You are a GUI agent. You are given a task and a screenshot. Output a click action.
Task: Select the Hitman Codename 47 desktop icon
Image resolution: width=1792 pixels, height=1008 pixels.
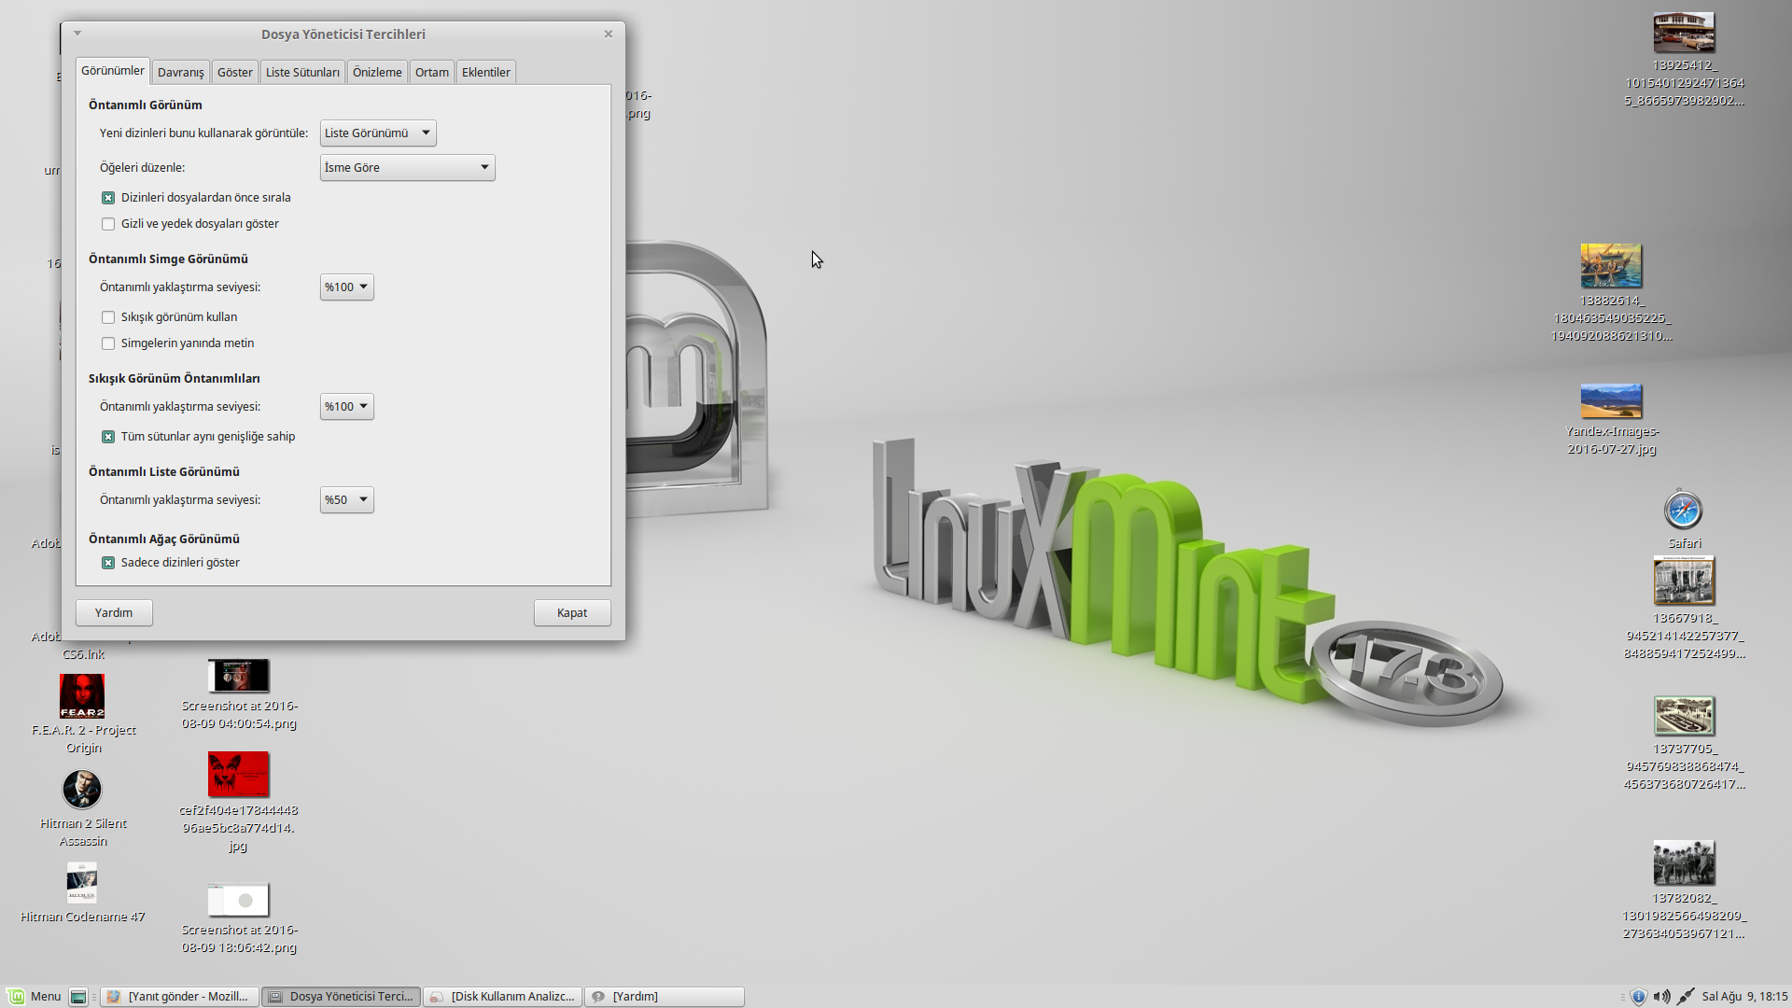click(82, 883)
